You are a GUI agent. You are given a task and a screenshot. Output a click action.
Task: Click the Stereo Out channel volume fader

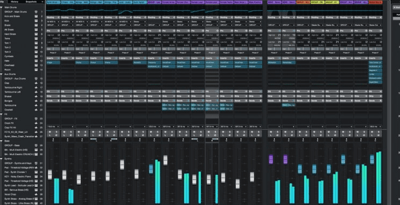coord(372,159)
